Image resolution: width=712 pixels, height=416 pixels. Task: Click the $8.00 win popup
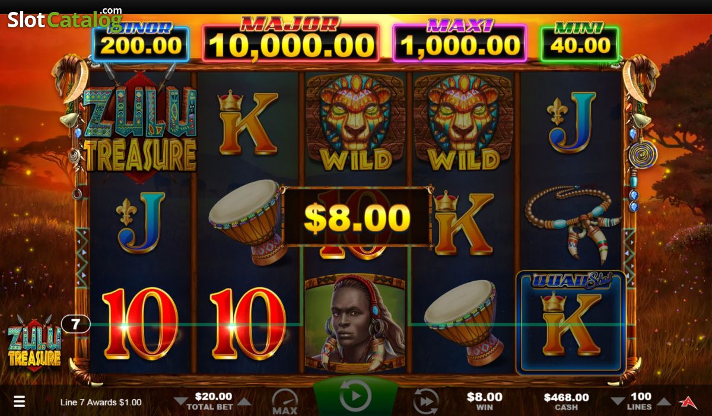tap(357, 217)
